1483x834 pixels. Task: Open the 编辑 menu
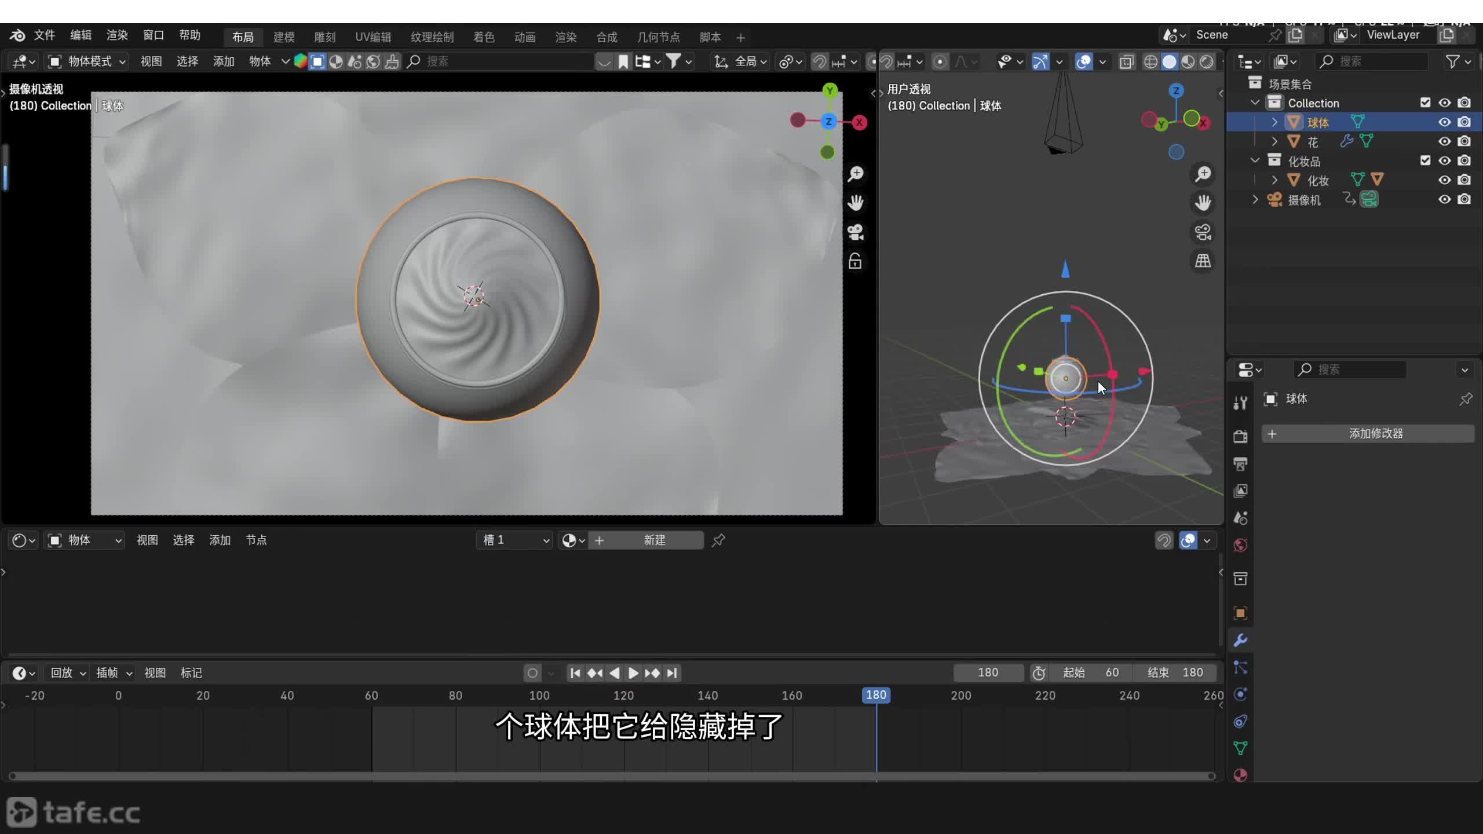[x=81, y=35]
